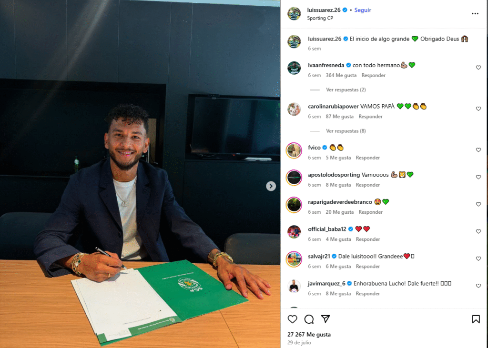Open fvico's story avatar
This screenshot has height=348, width=488.
294,151
